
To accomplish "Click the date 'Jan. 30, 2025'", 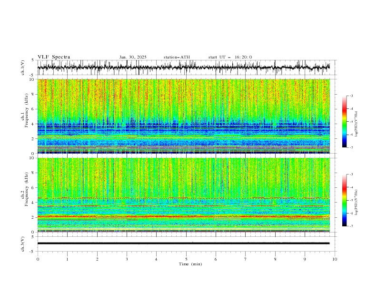I will point(133,57).
